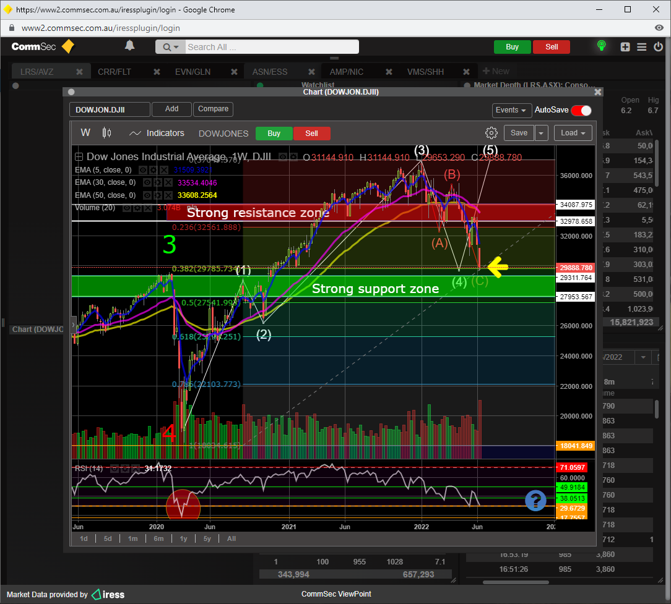Image resolution: width=671 pixels, height=604 pixels.
Task: Add a New workspace tab
Action: (496, 71)
